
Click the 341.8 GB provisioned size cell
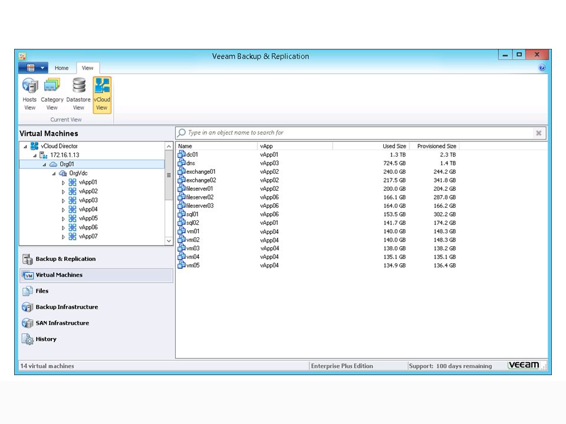point(445,180)
